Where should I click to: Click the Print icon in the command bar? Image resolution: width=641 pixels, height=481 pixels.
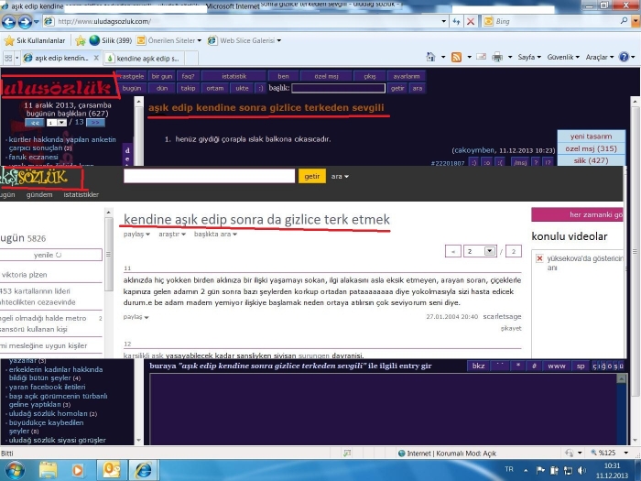497,57
